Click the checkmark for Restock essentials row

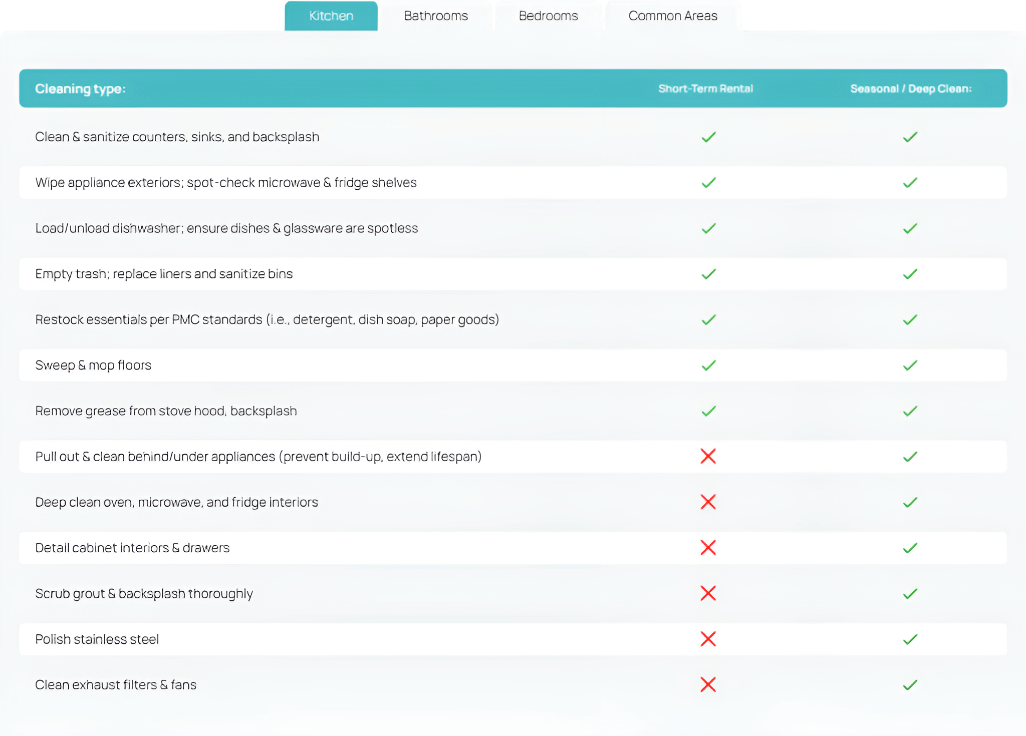coord(708,319)
